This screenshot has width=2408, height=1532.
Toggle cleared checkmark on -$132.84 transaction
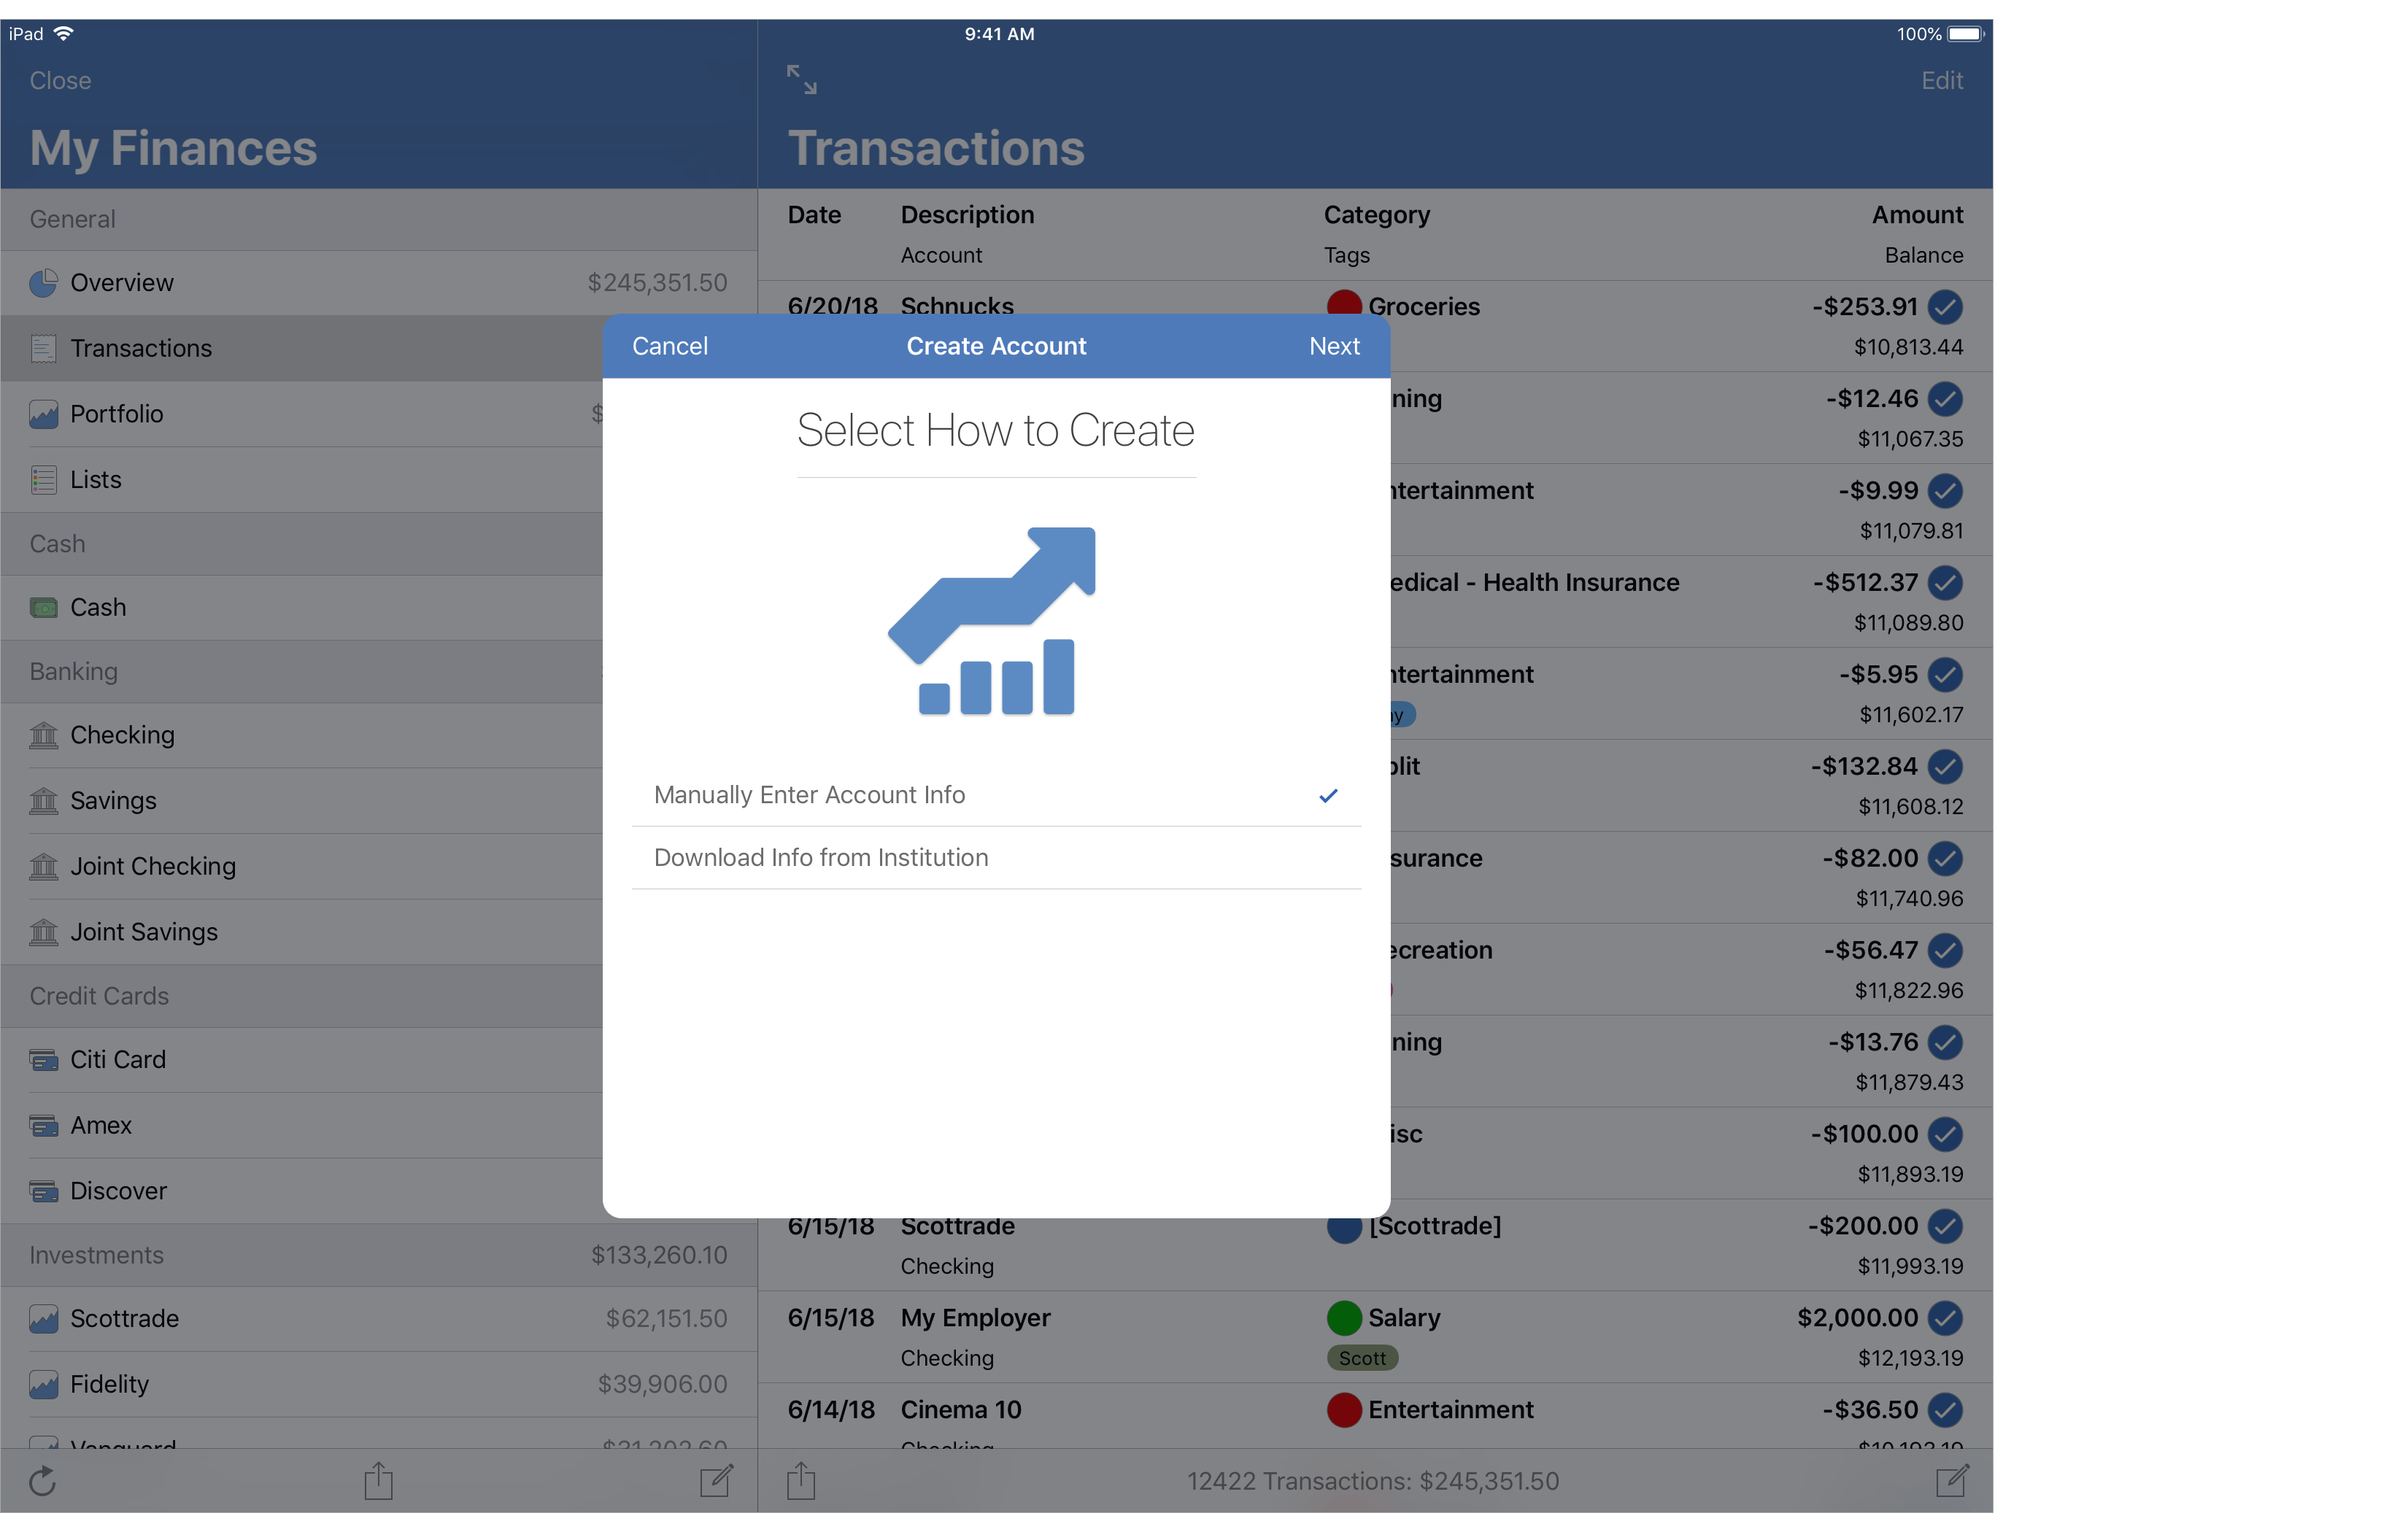click(1945, 767)
